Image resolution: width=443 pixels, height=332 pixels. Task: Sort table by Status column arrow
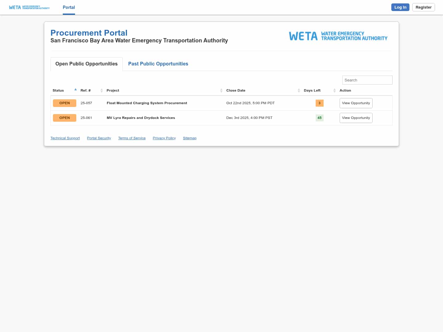(x=75, y=90)
